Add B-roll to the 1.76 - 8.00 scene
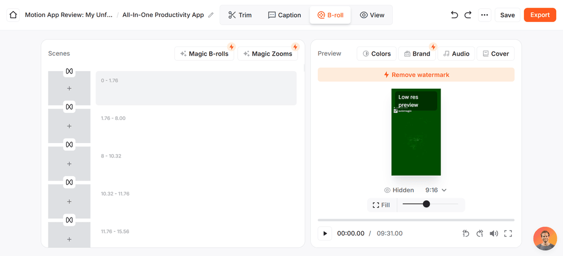The image size is (563, 256). [x=69, y=126]
